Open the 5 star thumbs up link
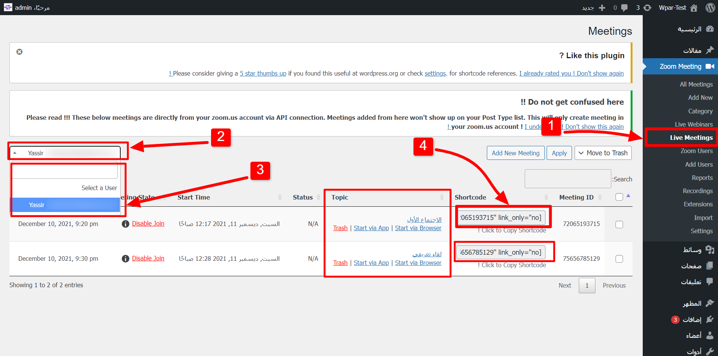This screenshot has width=718, height=356. [263, 73]
